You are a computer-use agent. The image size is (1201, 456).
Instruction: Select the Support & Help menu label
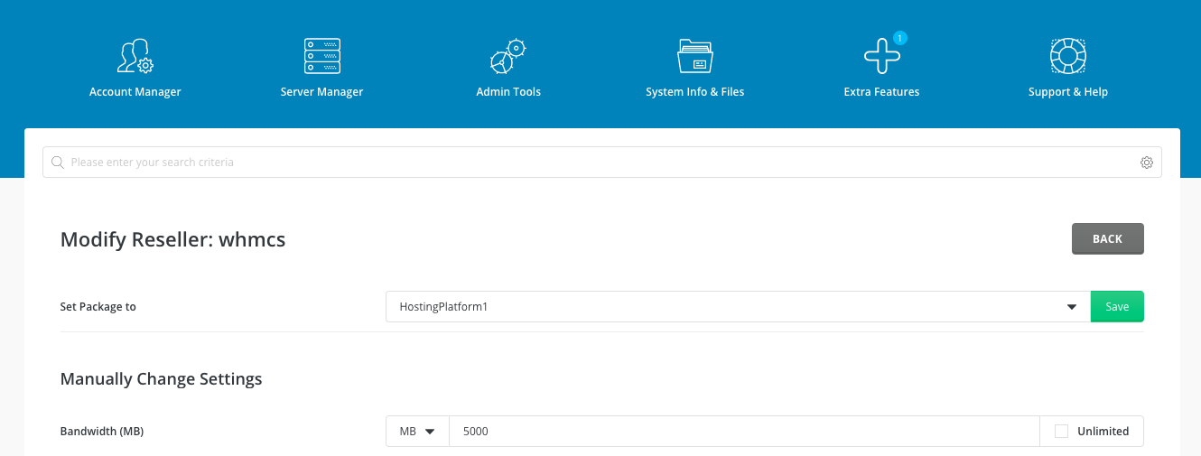pyautogui.click(x=1068, y=92)
